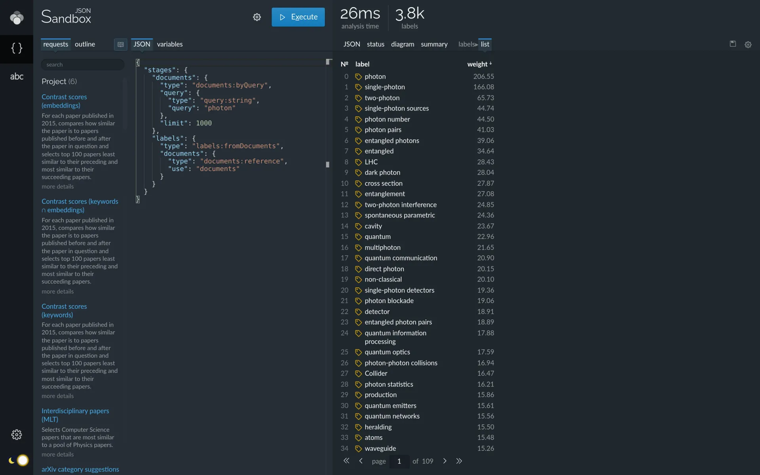Open application settings gear in sidebar

(x=17, y=435)
